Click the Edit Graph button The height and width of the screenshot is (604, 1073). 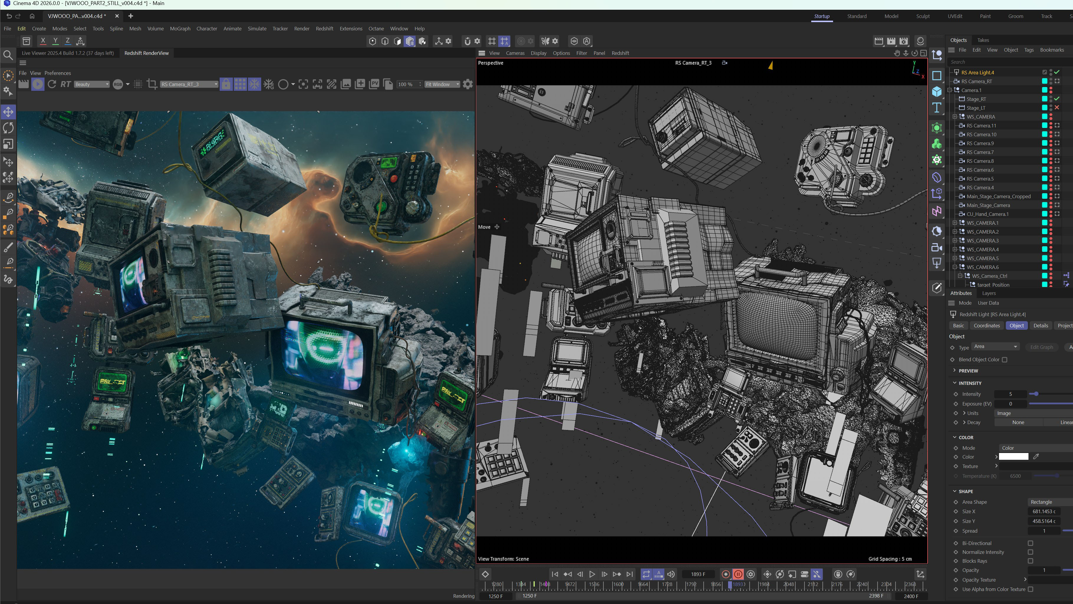pyautogui.click(x=1041, y=347)
